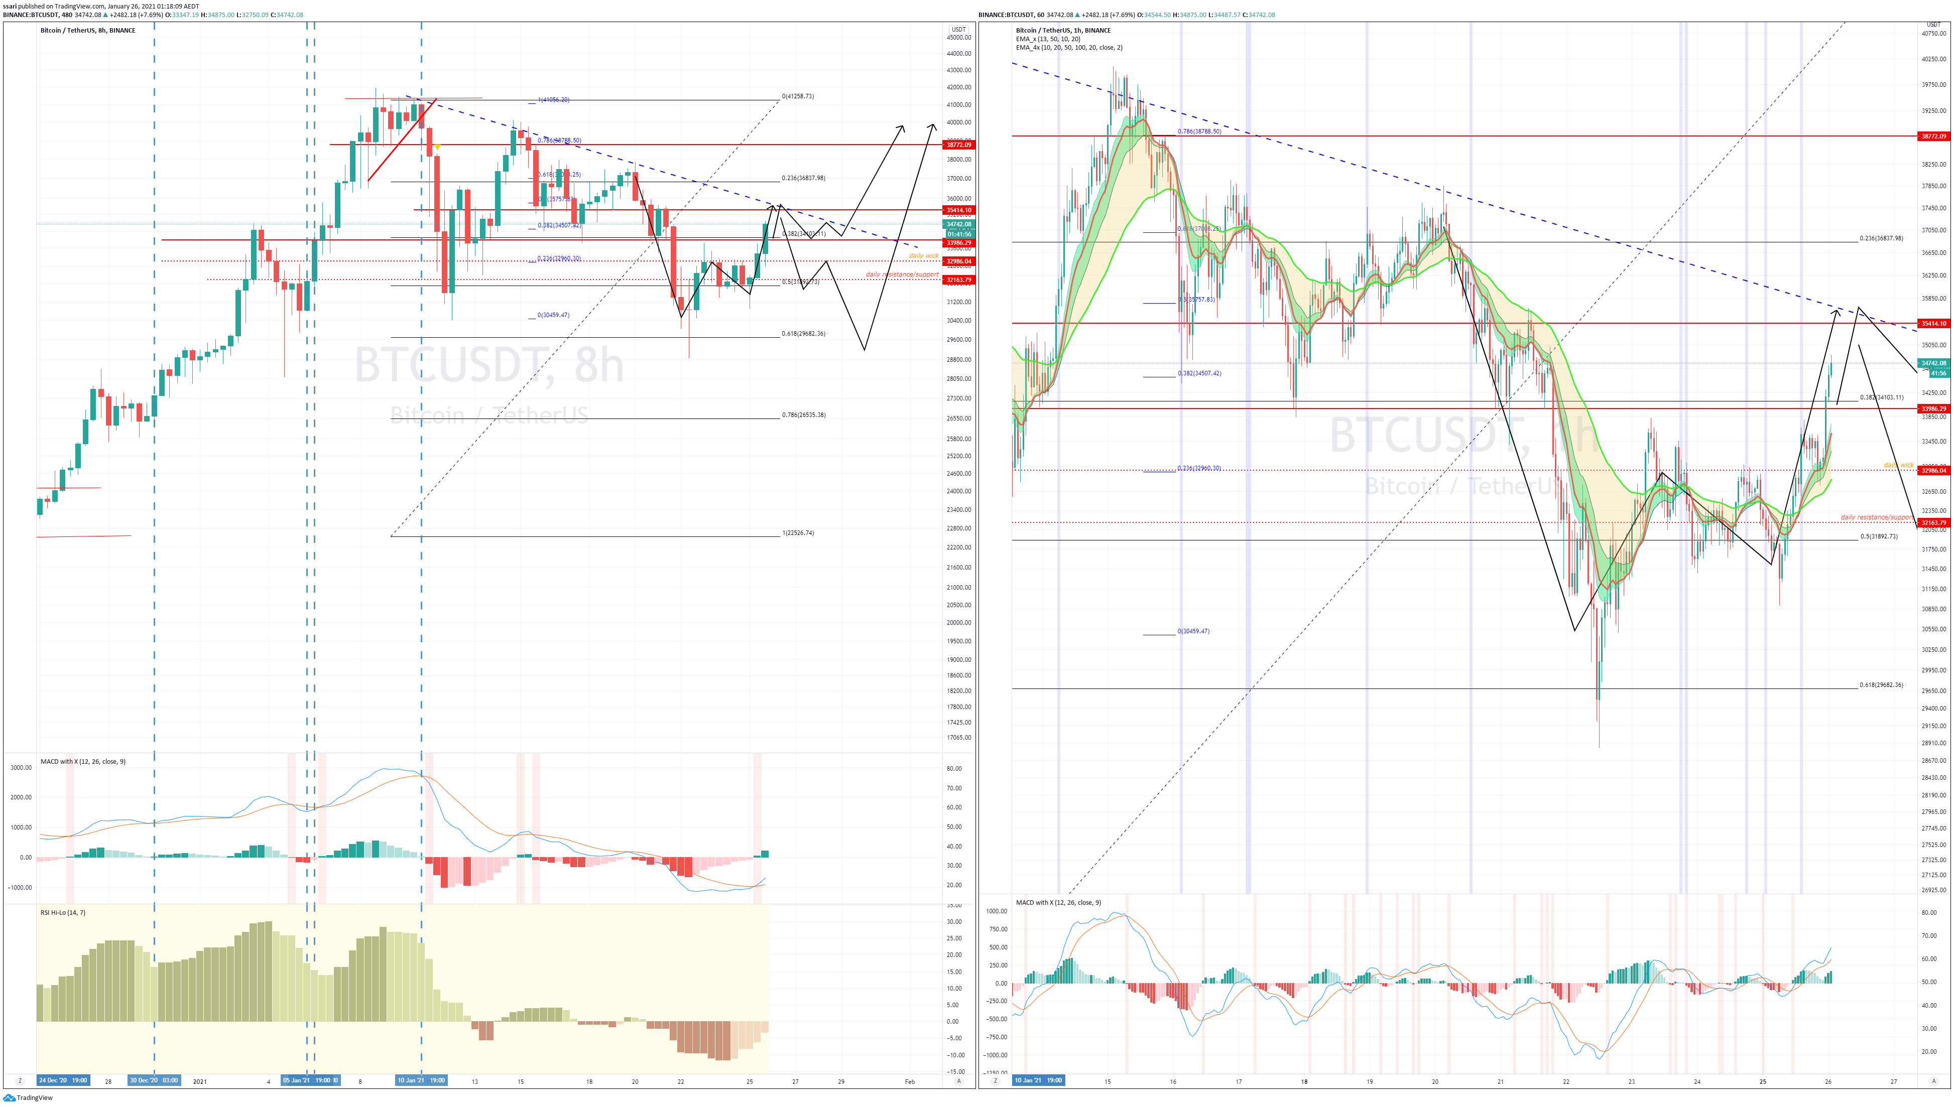1954x1107 pixels.
Task: Click the 1(22526.74) Fibonacci level label
Action: click(x=798, y=533)
